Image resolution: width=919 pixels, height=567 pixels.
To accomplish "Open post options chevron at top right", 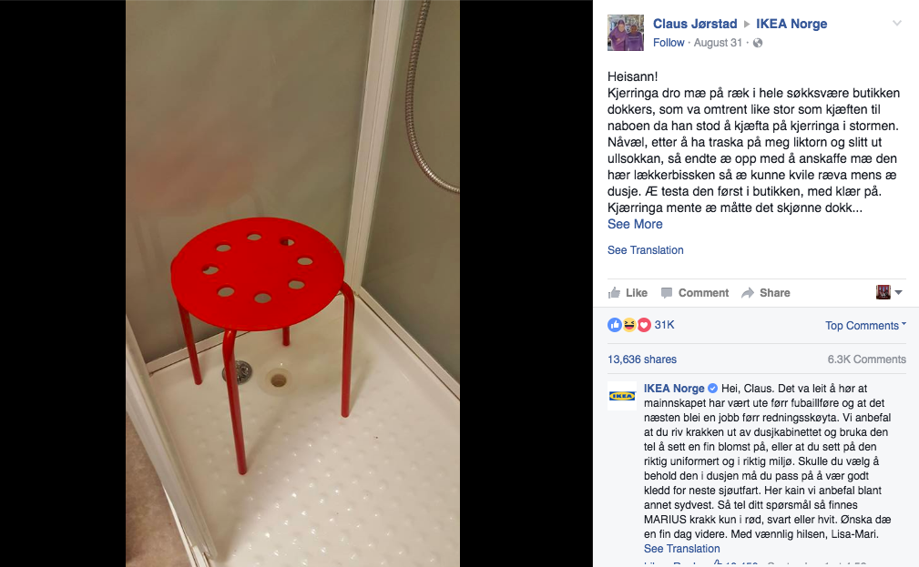I will point(897,24).
